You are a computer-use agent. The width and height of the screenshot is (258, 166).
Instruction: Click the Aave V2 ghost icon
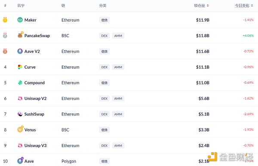click(20, 51)
